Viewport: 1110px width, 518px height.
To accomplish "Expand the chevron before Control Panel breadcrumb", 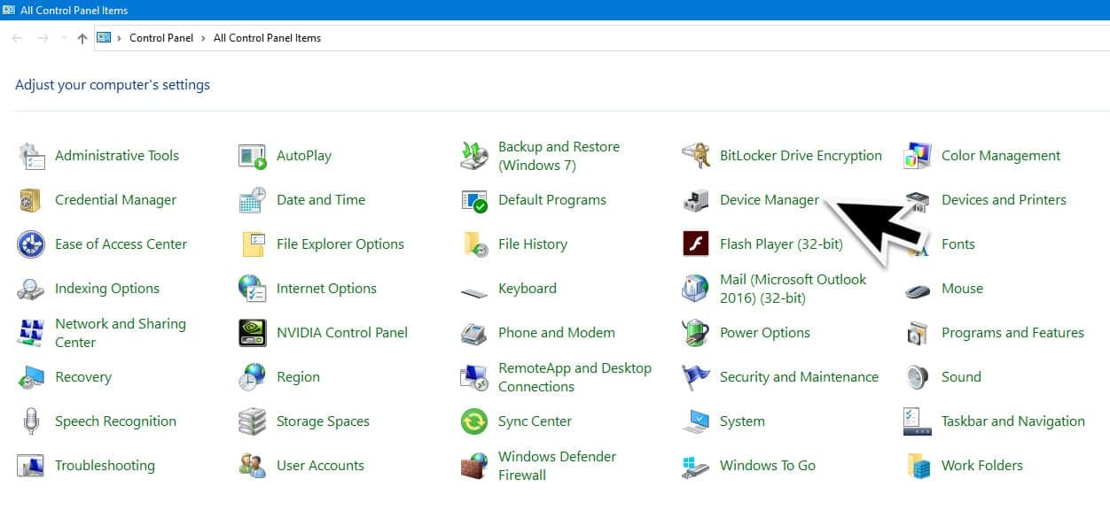I will click(120, 38).
